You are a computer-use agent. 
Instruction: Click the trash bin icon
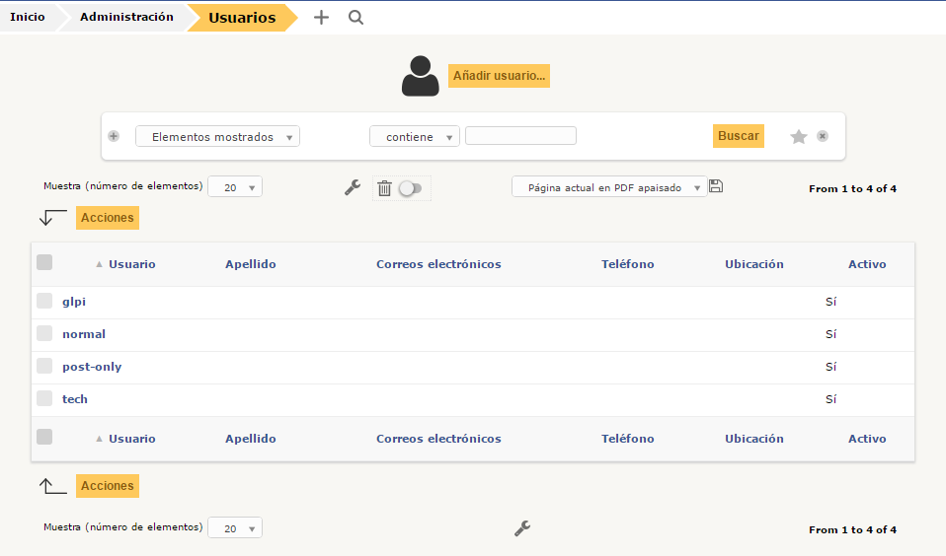[x=384, y=188]
